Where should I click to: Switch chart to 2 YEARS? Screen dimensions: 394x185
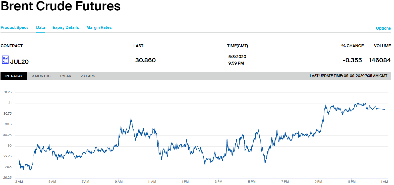click(x=88, y=76)
